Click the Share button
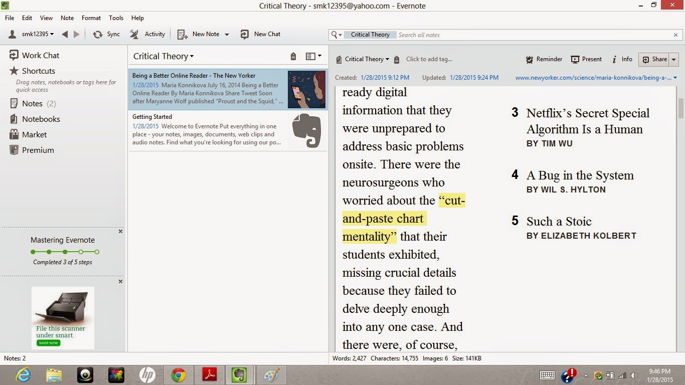This screenshot has width=685, height=385. (654, 59)
